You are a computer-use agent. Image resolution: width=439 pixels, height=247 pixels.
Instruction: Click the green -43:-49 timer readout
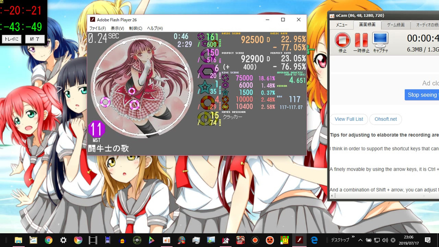(x=21, y=27)
